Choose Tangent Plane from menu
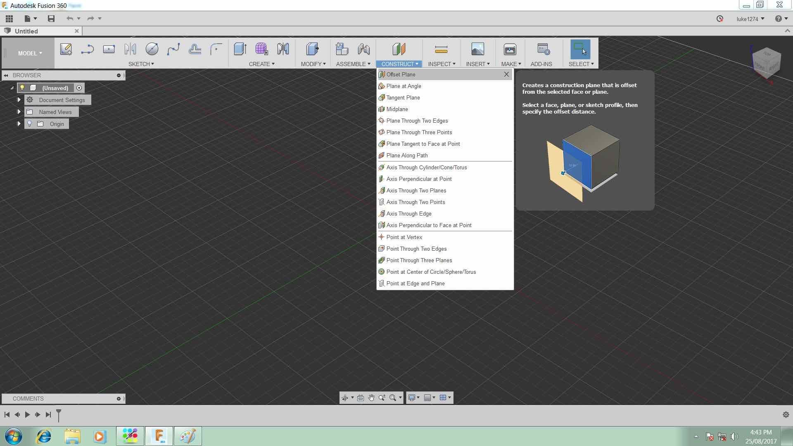The height and width of the screenshot is (446, 793). (445, 97)
